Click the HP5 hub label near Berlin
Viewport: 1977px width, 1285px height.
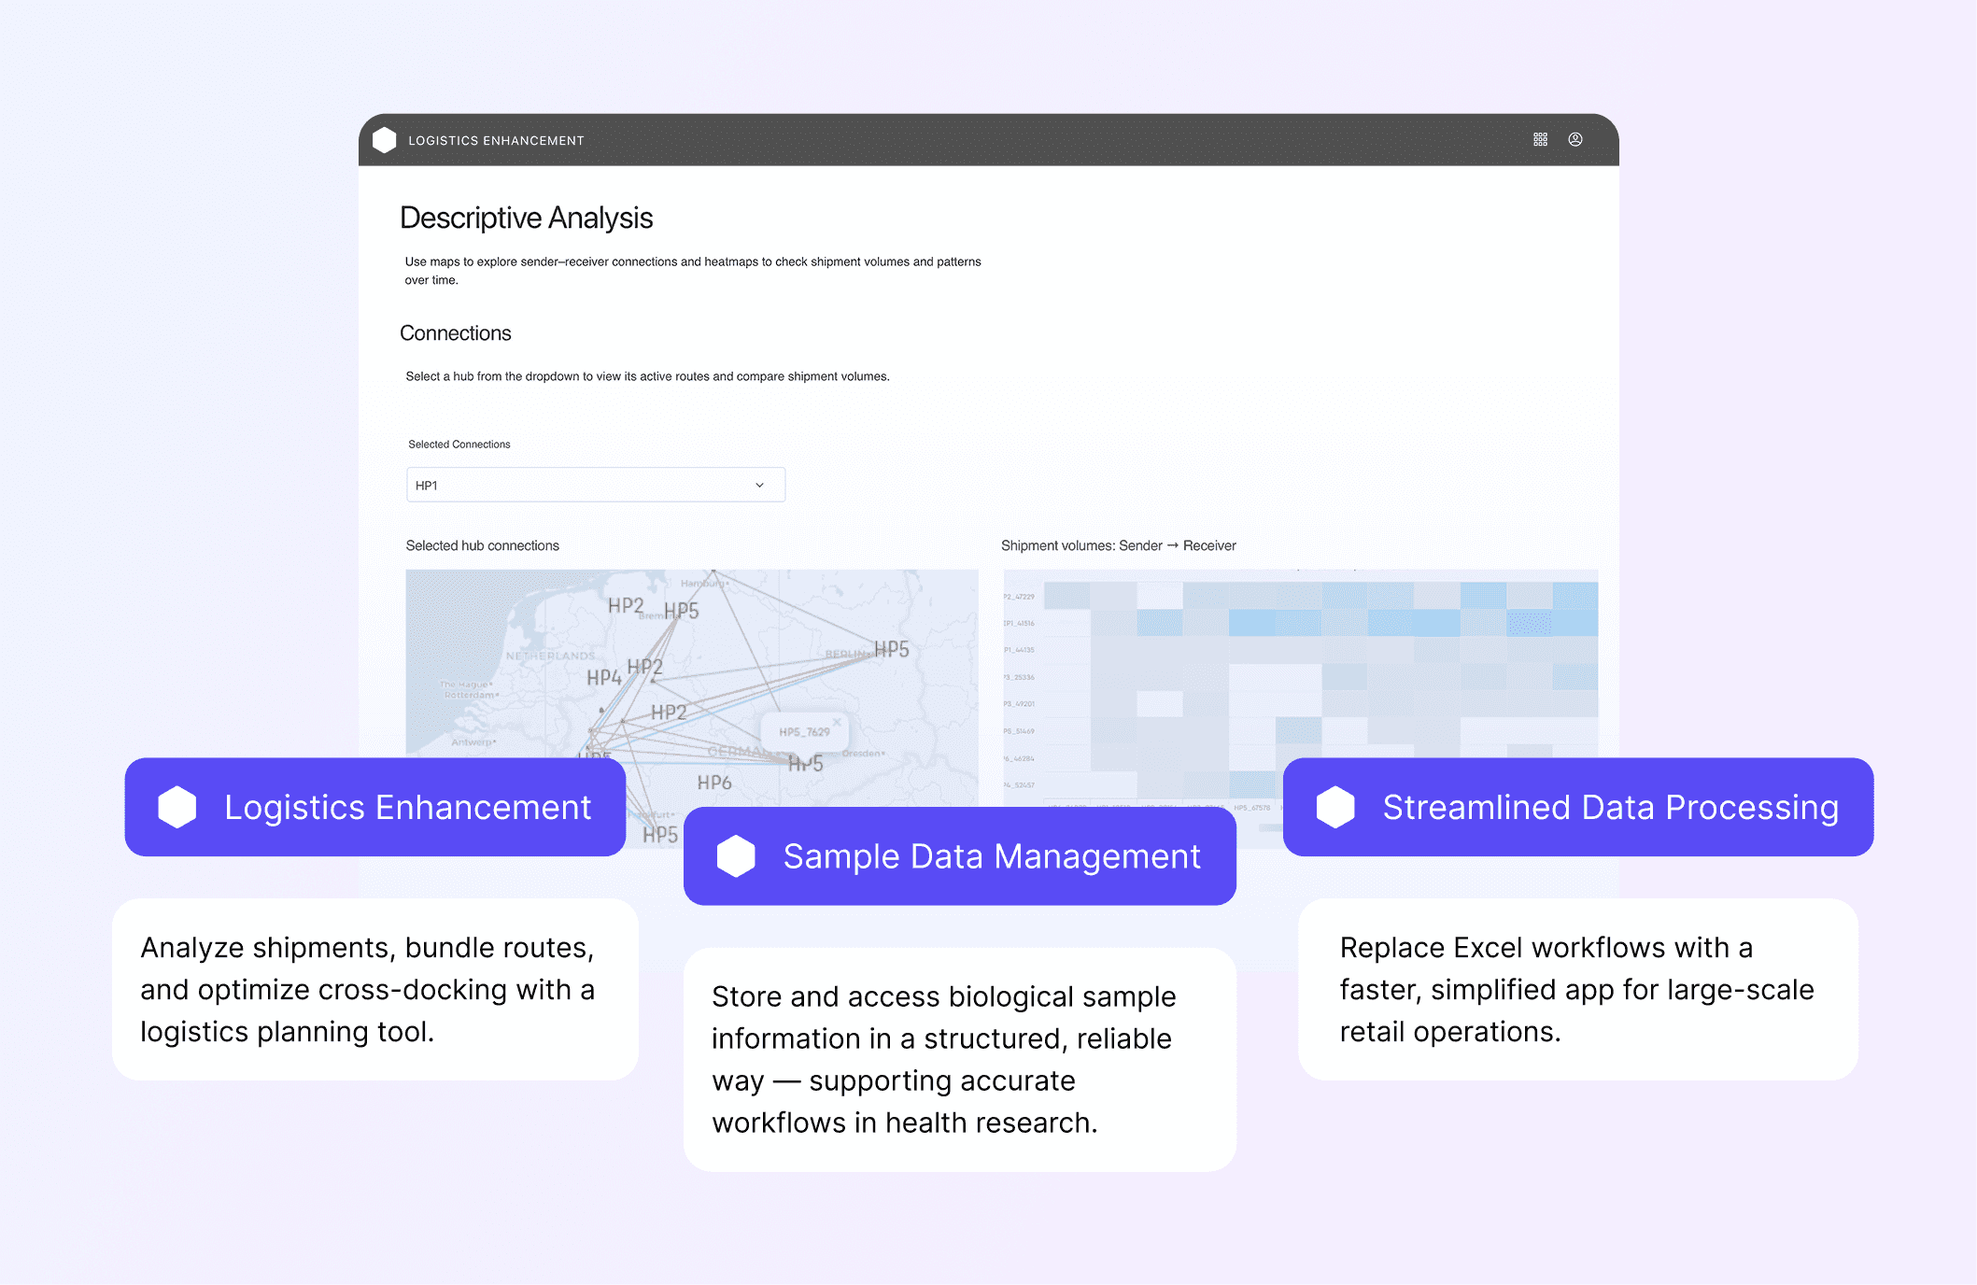pos(891,649)
